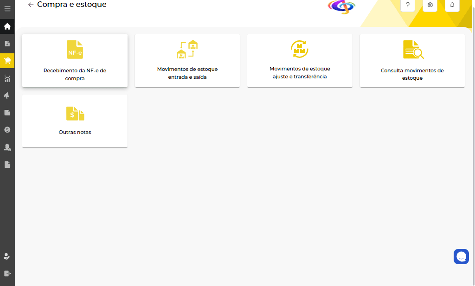Open settings with the gear icon
The width and height of the screenshot is (475, 286).
430,5
